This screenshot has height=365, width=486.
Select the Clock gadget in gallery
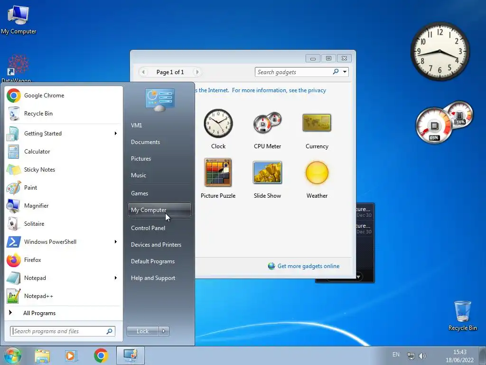tap(218, 129)
